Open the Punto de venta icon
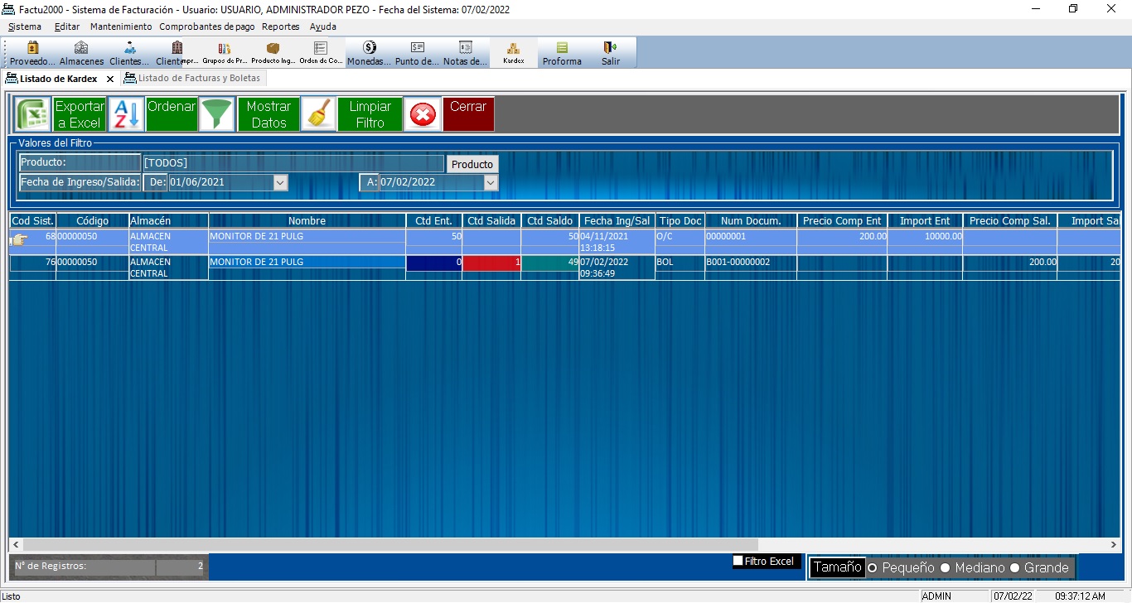 point(417,53)
